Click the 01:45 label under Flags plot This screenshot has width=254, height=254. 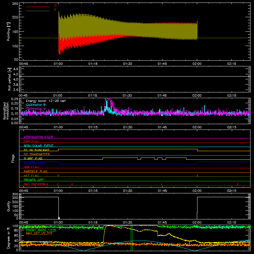coord(162,191)
